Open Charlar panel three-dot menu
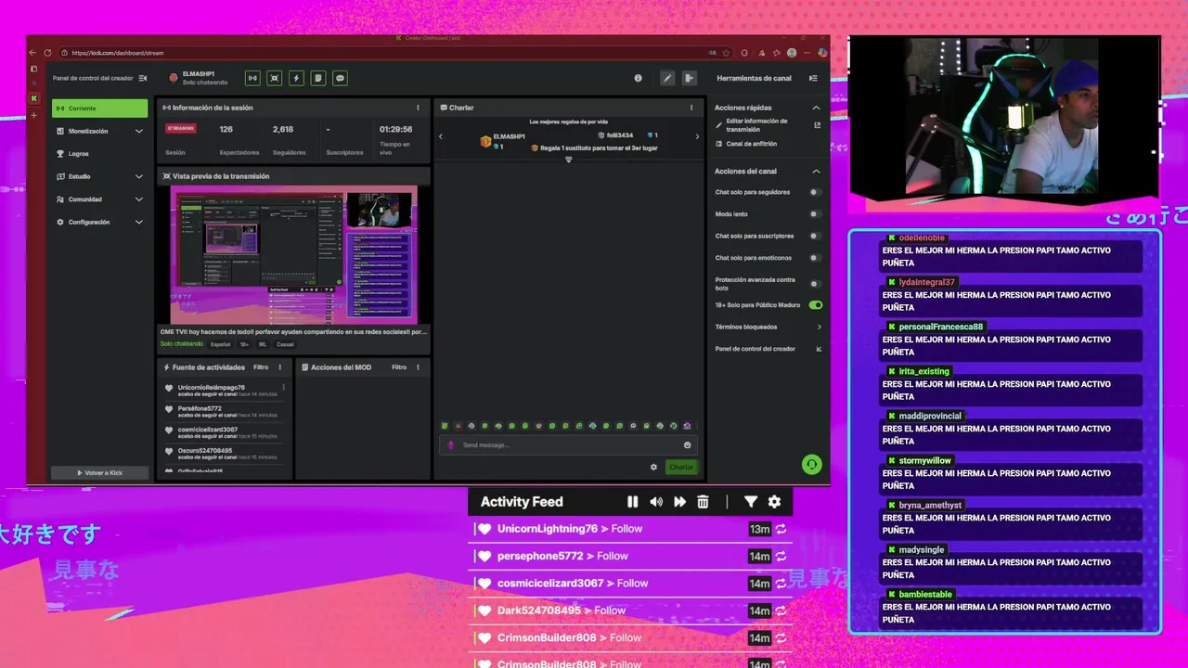The width and height of the screenshot is (1188, 668). coord(691,108)
